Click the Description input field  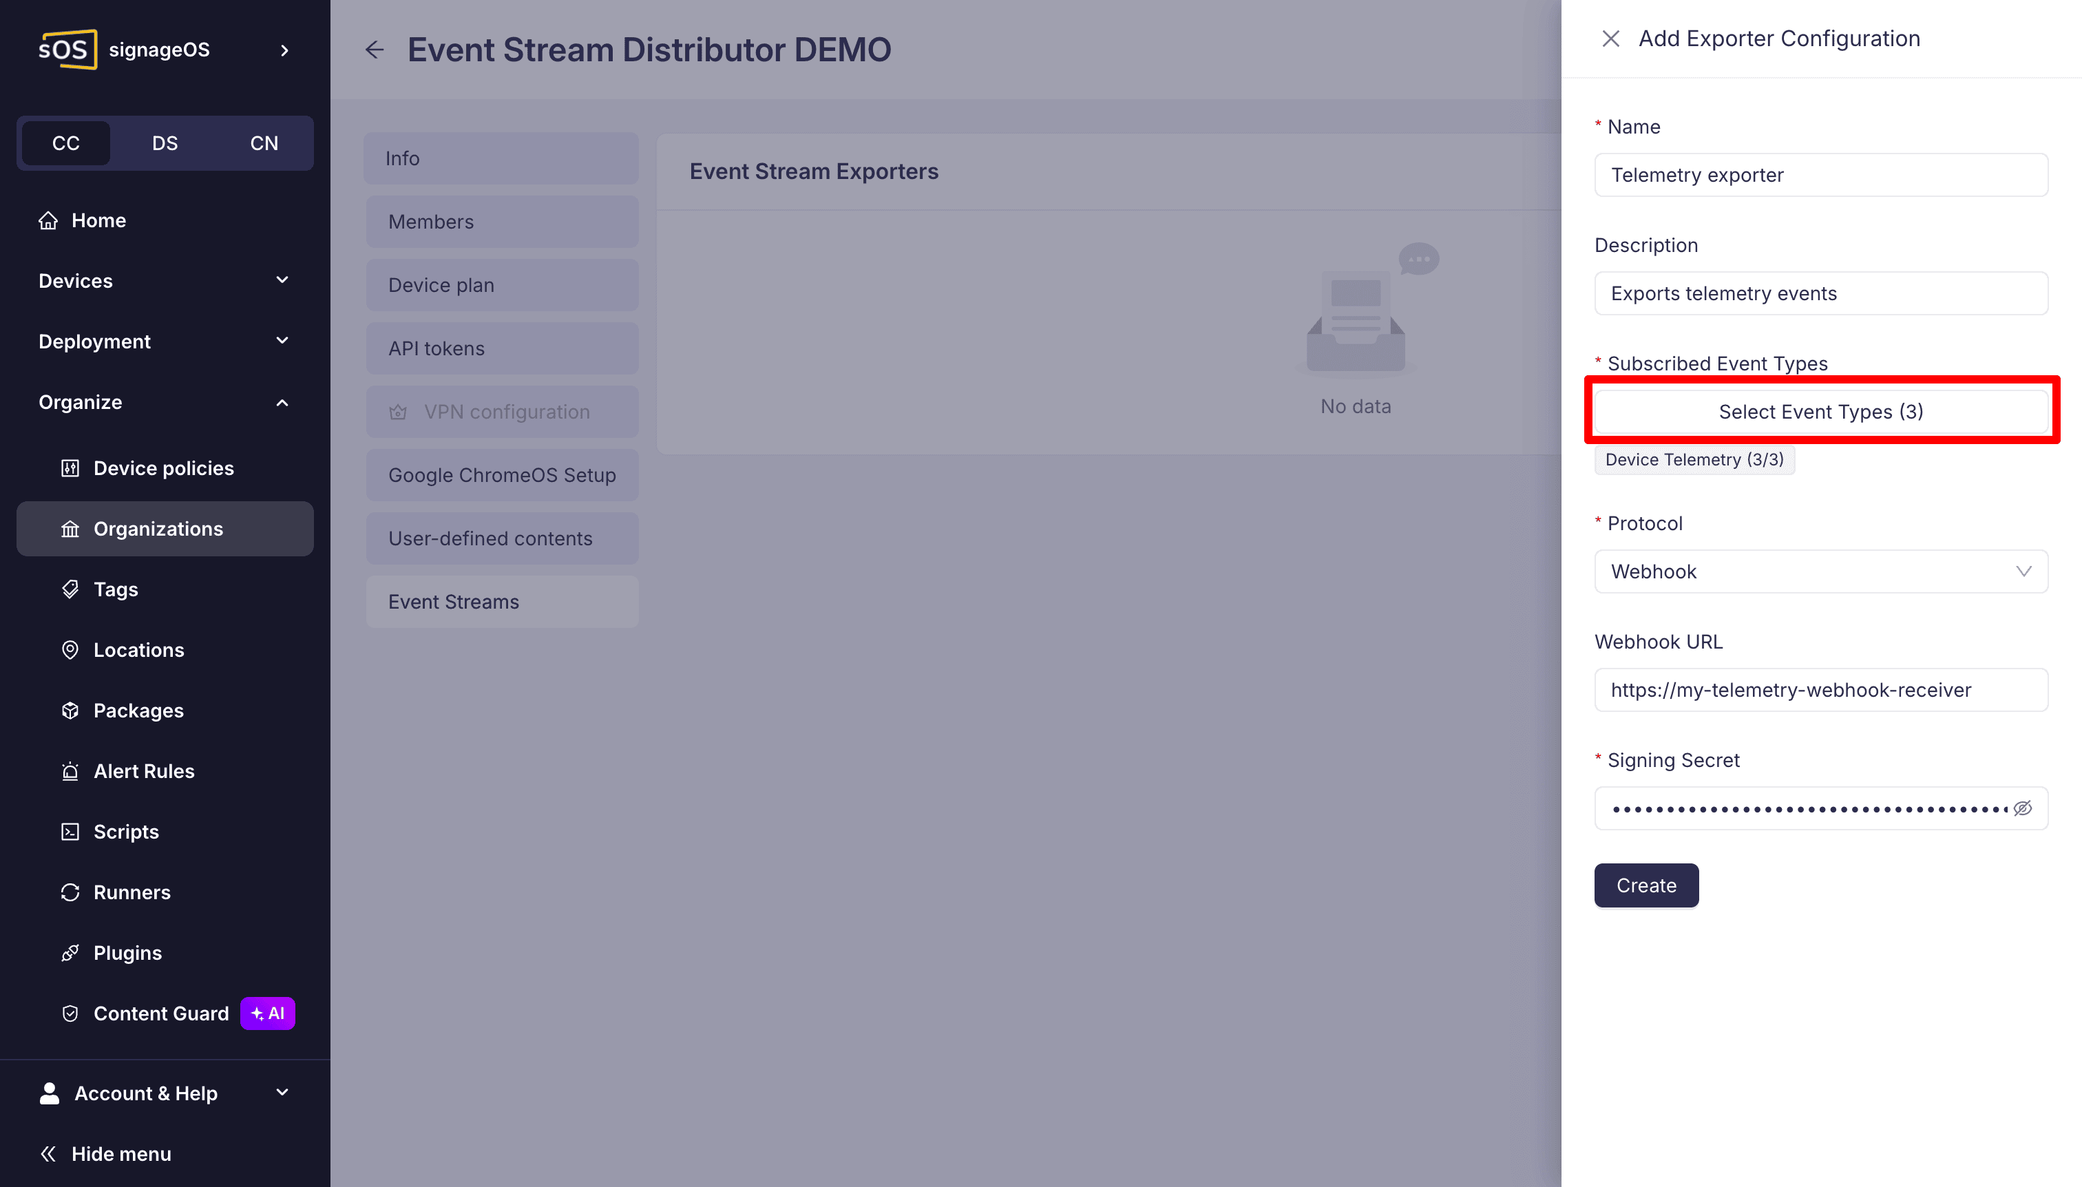click(x=1820, y=293)
